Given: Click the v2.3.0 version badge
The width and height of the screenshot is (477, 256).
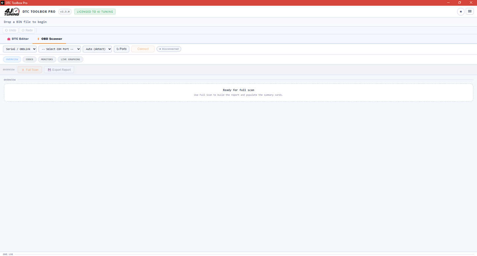Looking at the screenshot, I should pyautogui.click(x=65, y=12).
